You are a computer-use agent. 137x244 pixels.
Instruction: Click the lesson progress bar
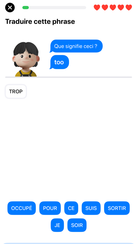(x=54, y=7)
